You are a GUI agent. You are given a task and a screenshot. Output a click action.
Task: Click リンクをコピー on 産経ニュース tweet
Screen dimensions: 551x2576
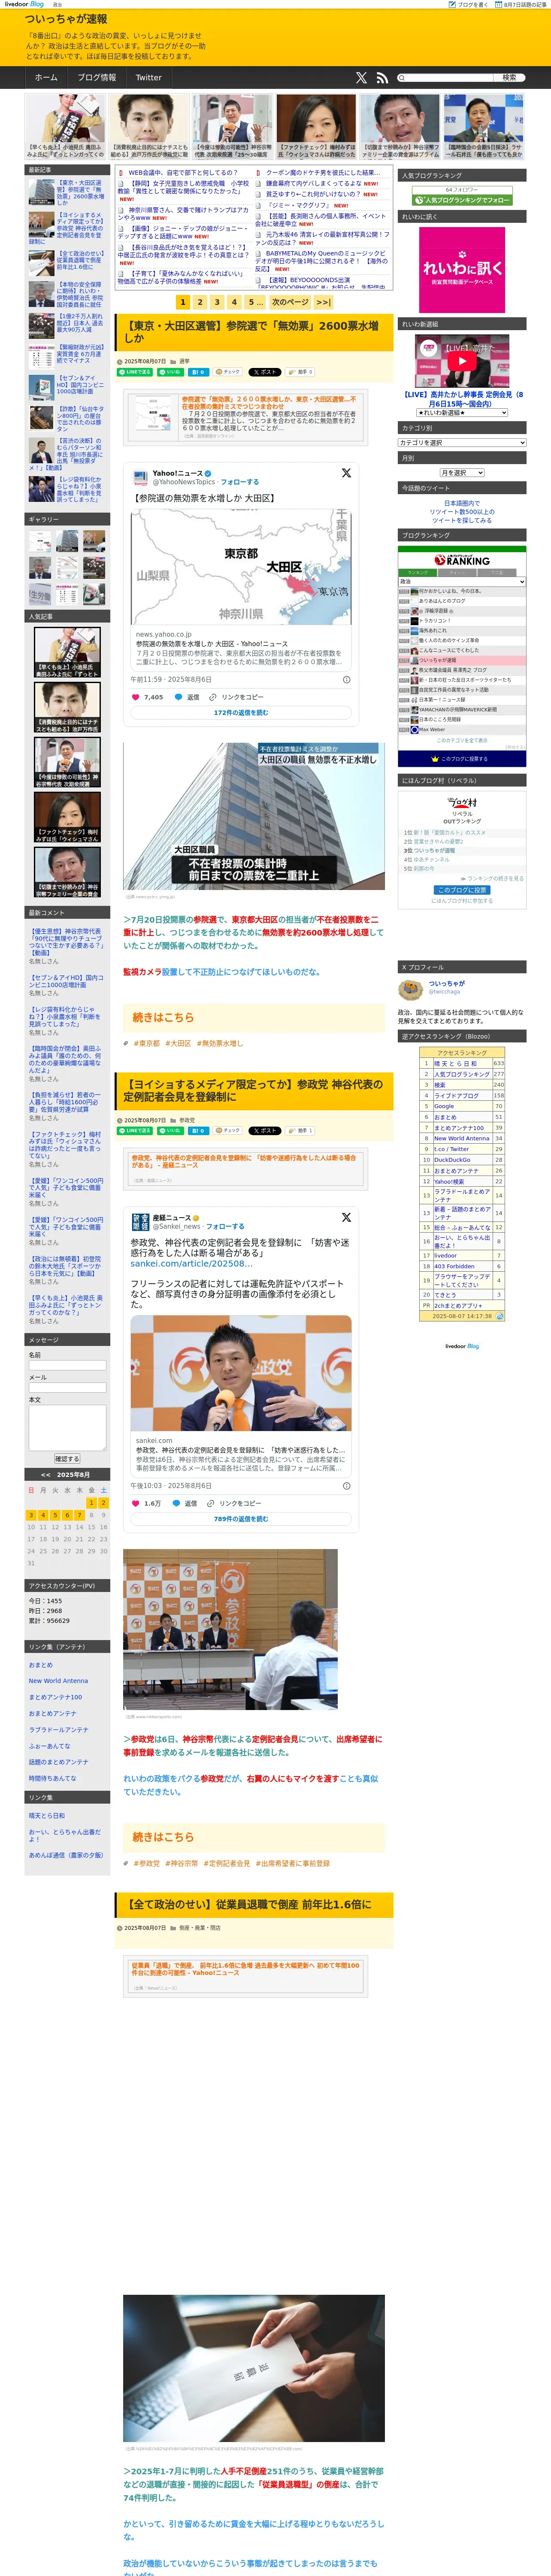pyautogui.click(x=234, y=1503)
